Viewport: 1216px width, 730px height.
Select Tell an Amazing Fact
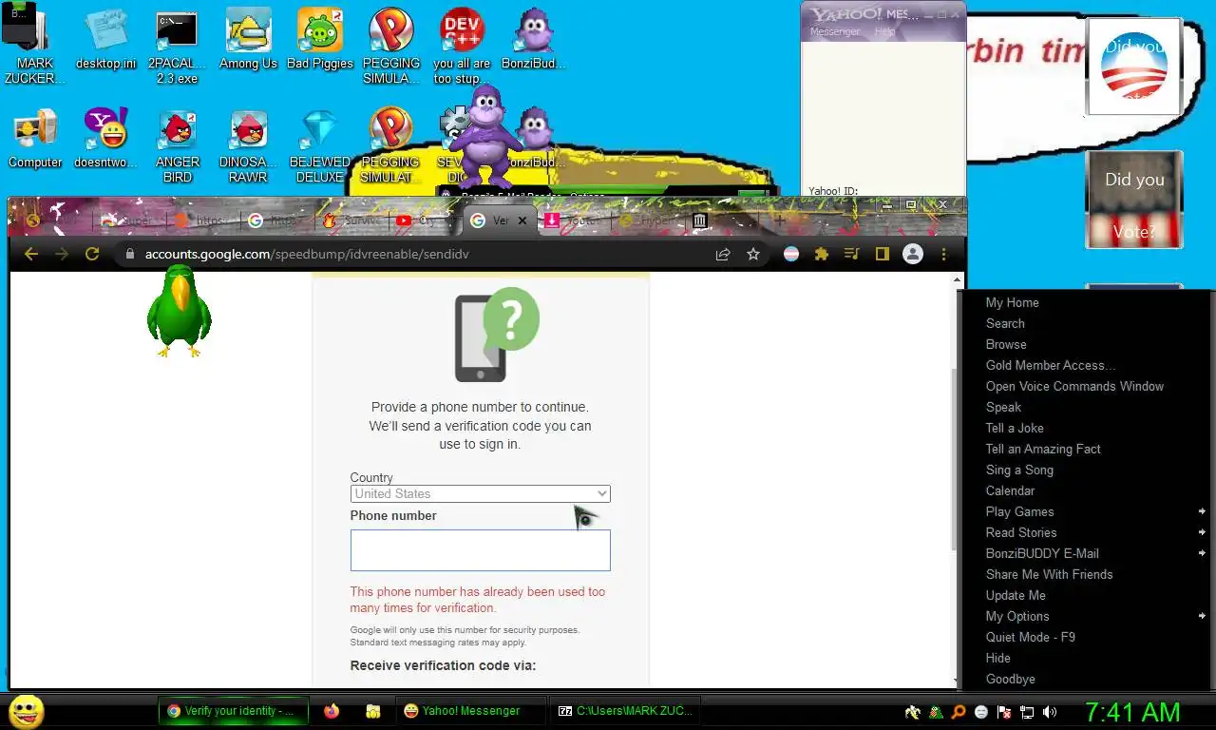pos(1043,449)
